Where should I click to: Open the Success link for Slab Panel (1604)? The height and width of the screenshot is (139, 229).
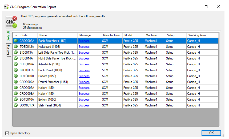click(x=84, y=105)
